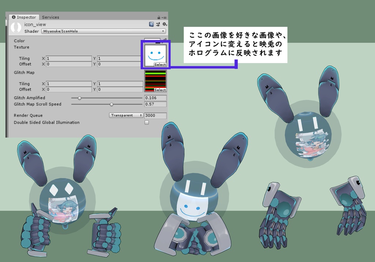Image resolution: width=375 pixels, height=262 pixels.
Task: Open the material presets icon
Action: click(158, 24)
